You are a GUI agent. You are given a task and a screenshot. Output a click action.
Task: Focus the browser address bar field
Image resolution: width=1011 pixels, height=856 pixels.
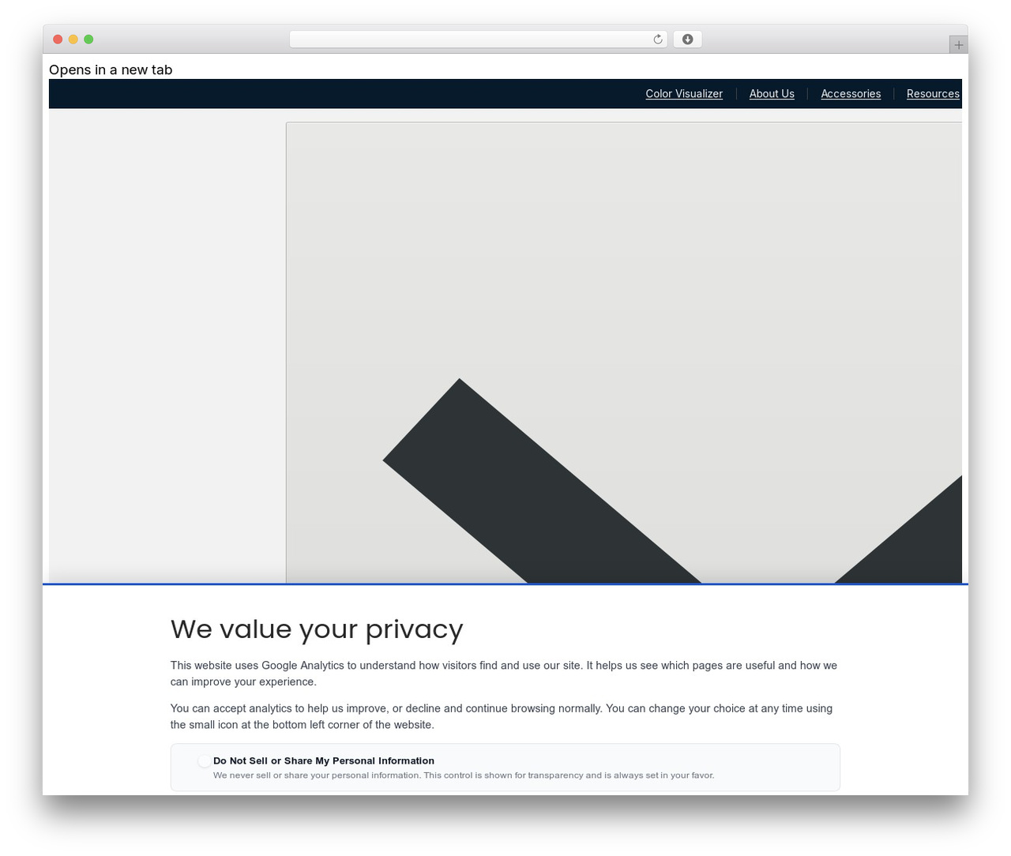[x=478, y=39]
